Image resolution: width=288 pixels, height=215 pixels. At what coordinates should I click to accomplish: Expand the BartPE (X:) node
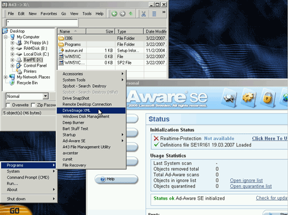coord(12,60)
